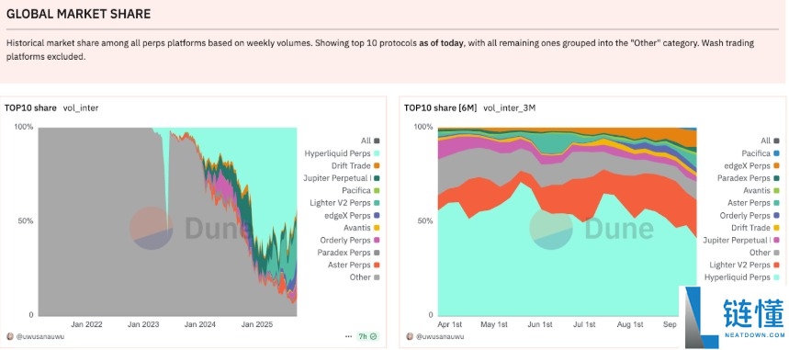Screen dimensions: 789x350
Task: Toggle Paradex Perps in right chart legend
Action: [x=749, y=178]
